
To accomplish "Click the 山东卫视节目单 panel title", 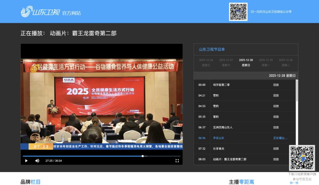I will (x=212, y=49).
